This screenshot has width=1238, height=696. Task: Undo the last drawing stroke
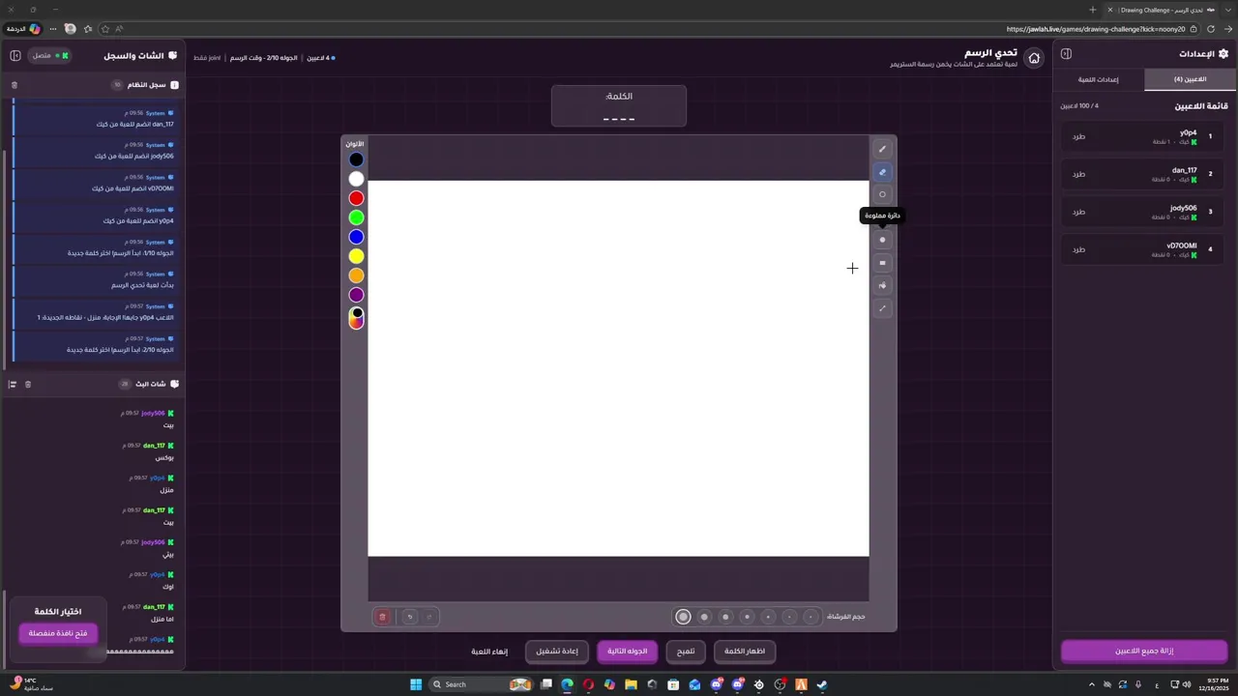pos(410,617)
